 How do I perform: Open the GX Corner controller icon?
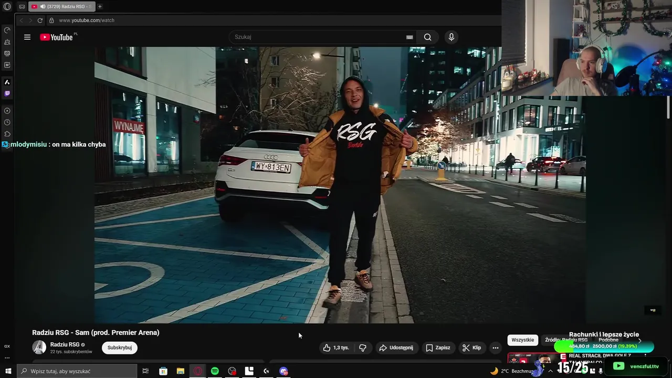pyautogui.click(x=22, y=7)
